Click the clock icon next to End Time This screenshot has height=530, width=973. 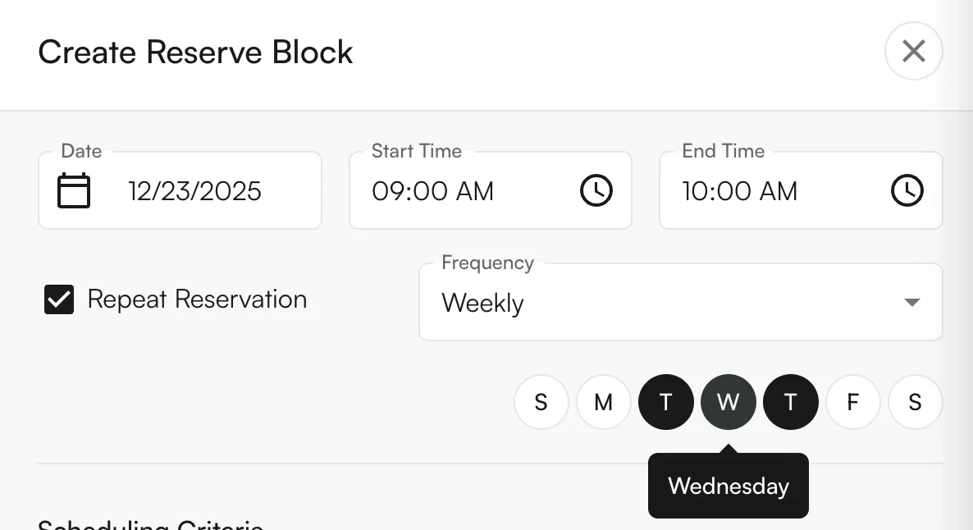click(x=907, y=190)
